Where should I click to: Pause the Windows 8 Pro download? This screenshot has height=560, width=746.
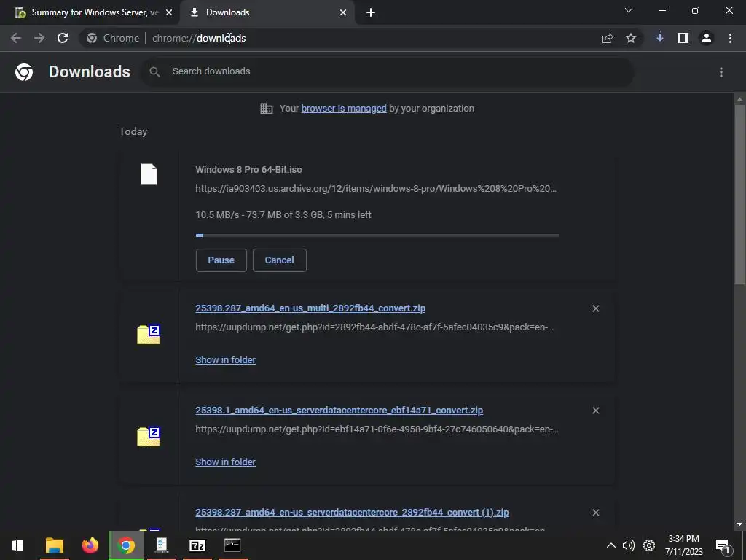pyautogui.click(x=221, y=260)
